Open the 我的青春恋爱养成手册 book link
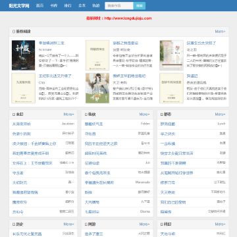Viewport: 237px width, 237px height. pos(30,153)
